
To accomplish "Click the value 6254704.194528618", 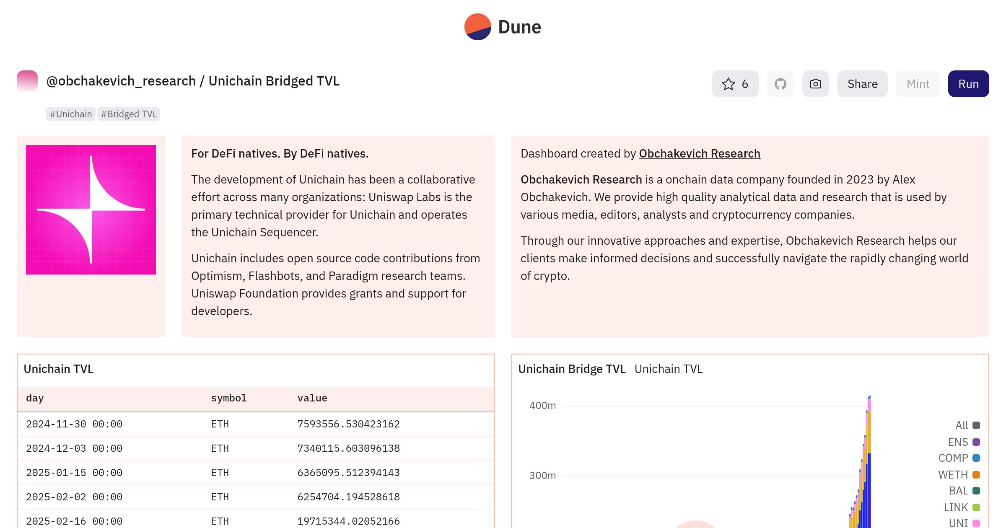I will 348,497.
